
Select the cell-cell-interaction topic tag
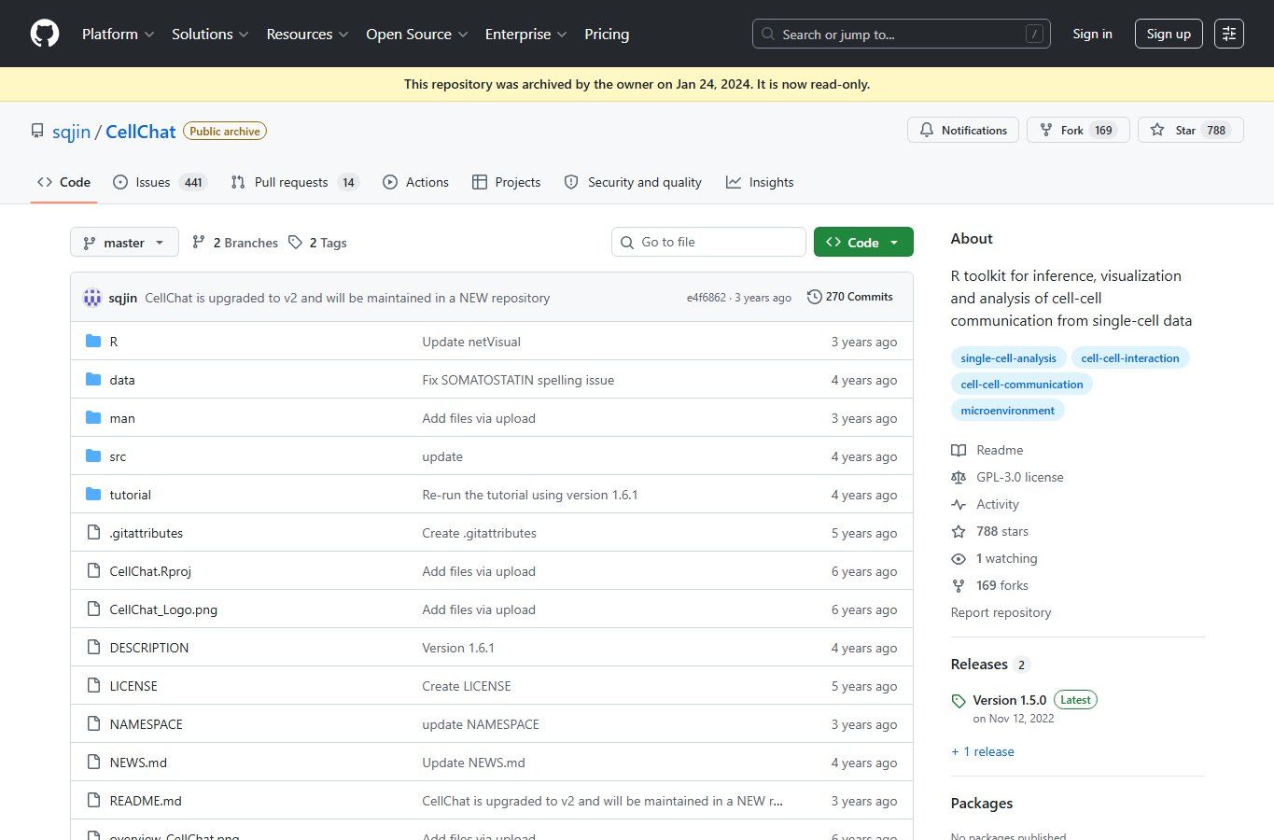[x=1130, y=358]
